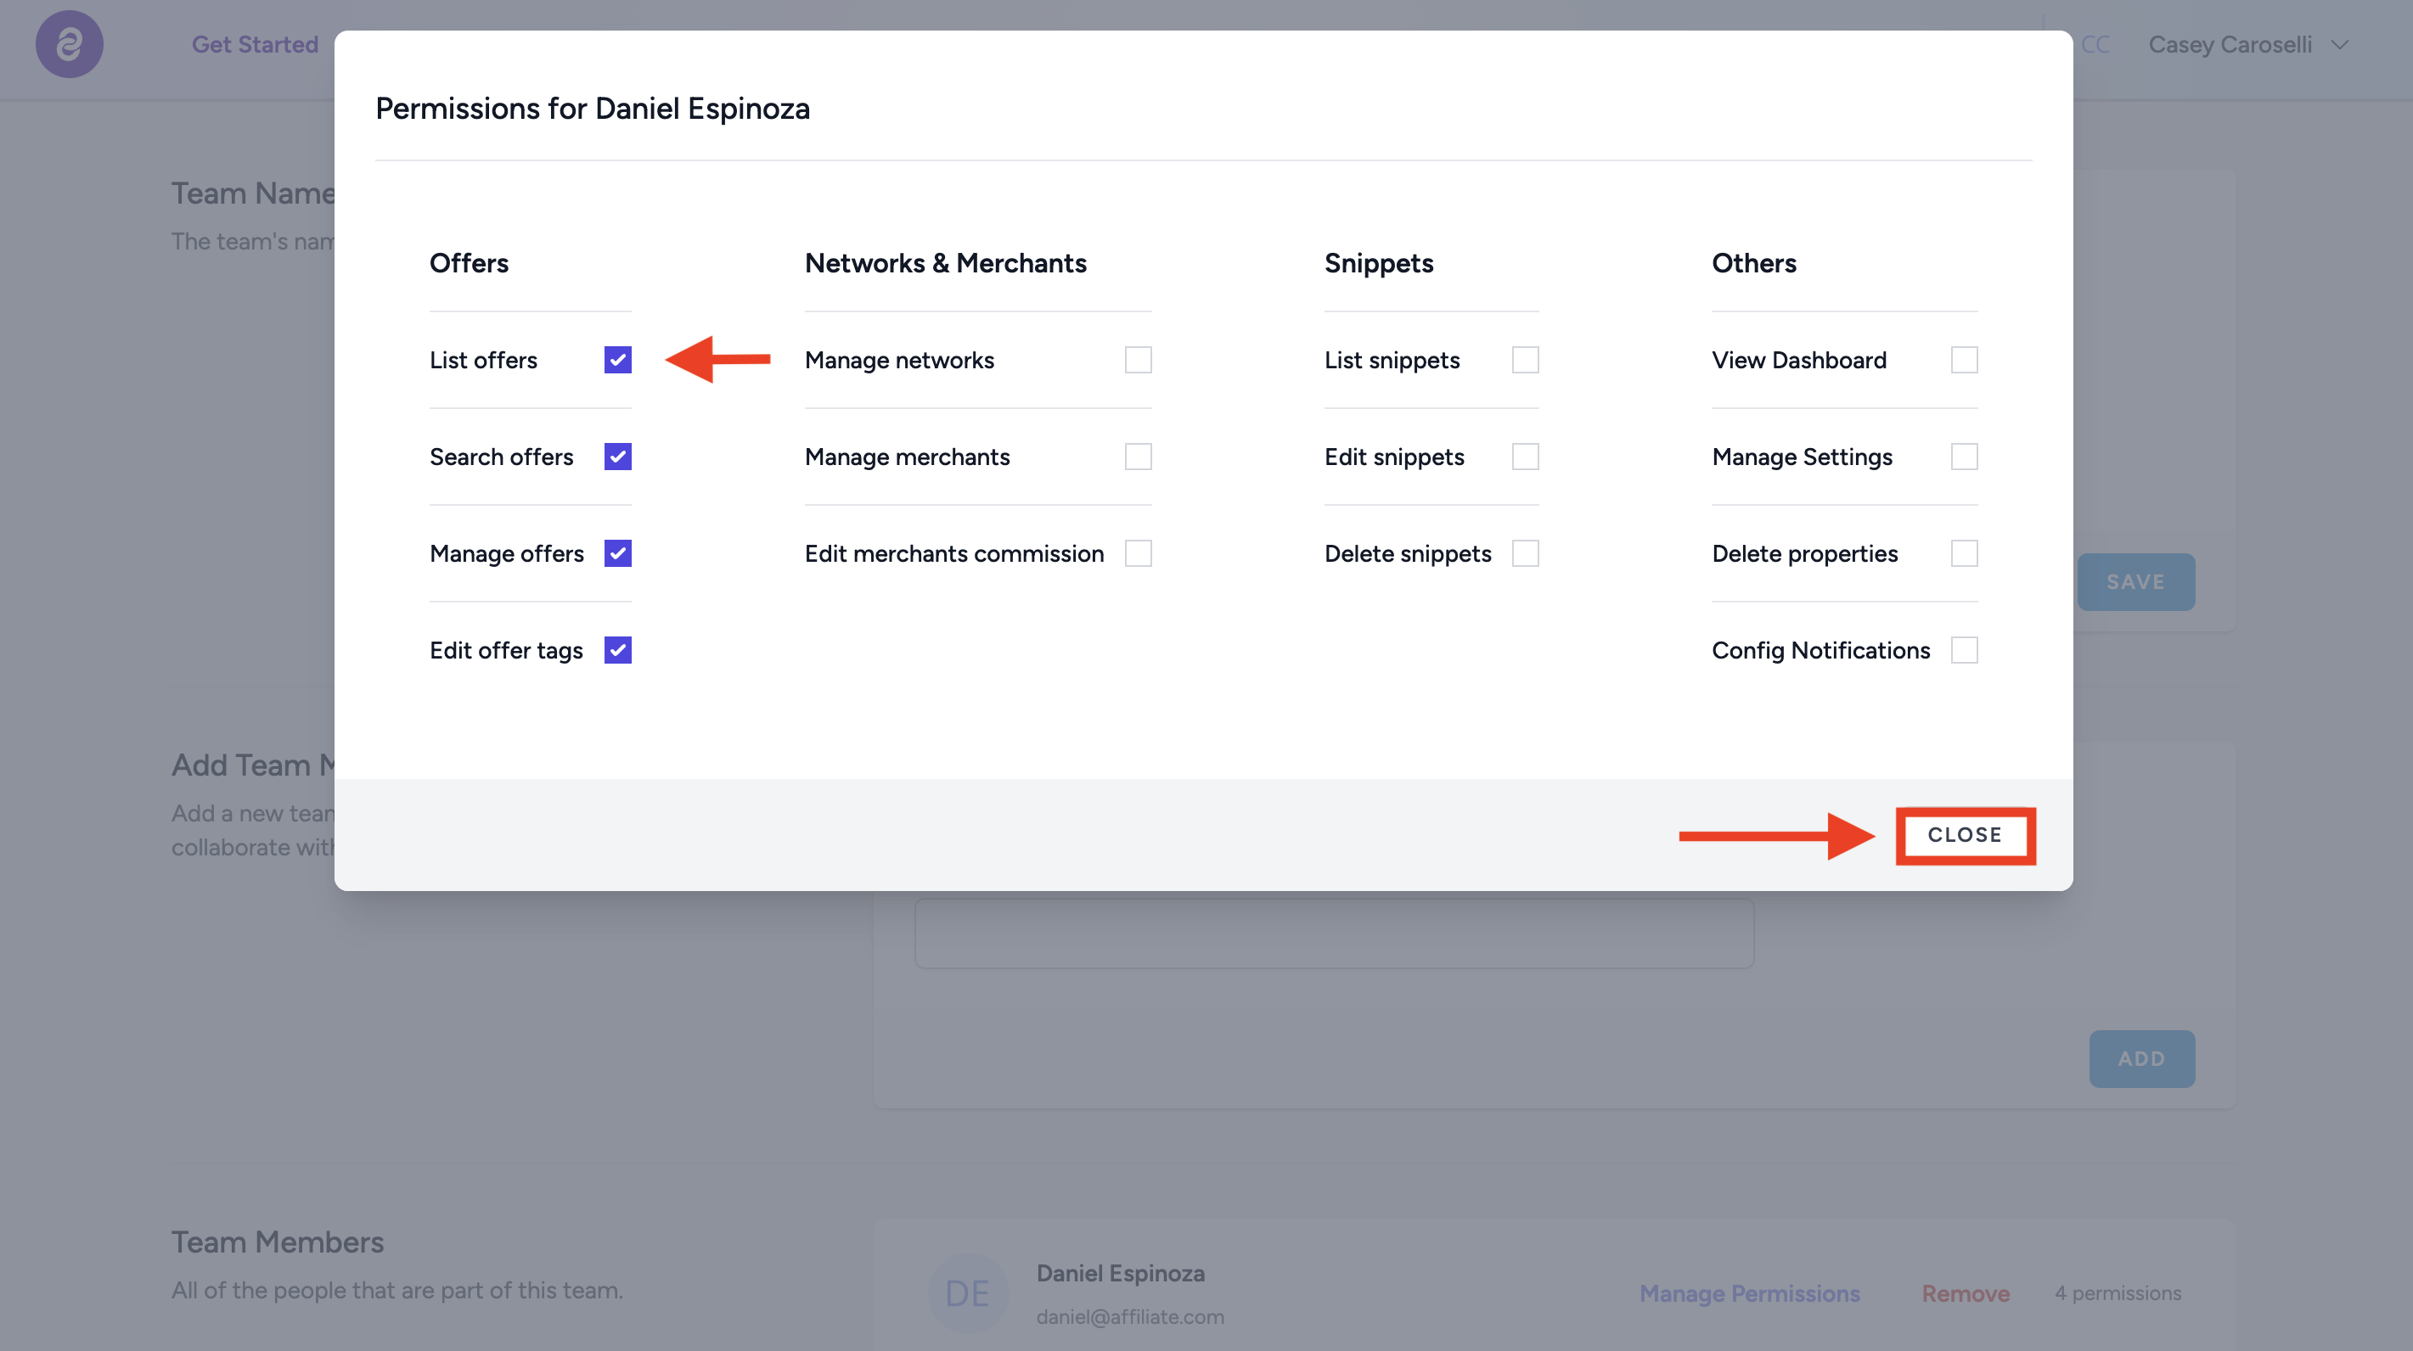Uncheck the Edit offer tags checkbox
Screen dimensions: 2413x1351
[617, 650]
